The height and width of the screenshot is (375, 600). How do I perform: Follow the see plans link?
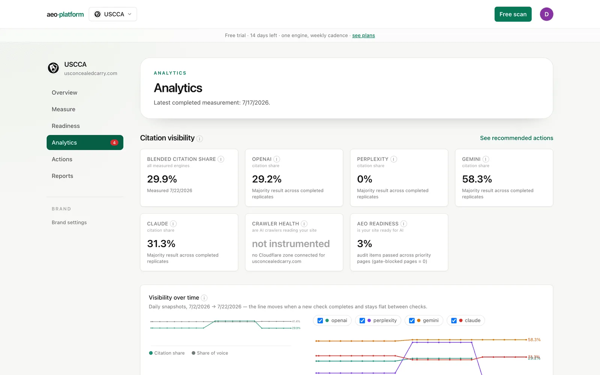click(x=363, y=35)
